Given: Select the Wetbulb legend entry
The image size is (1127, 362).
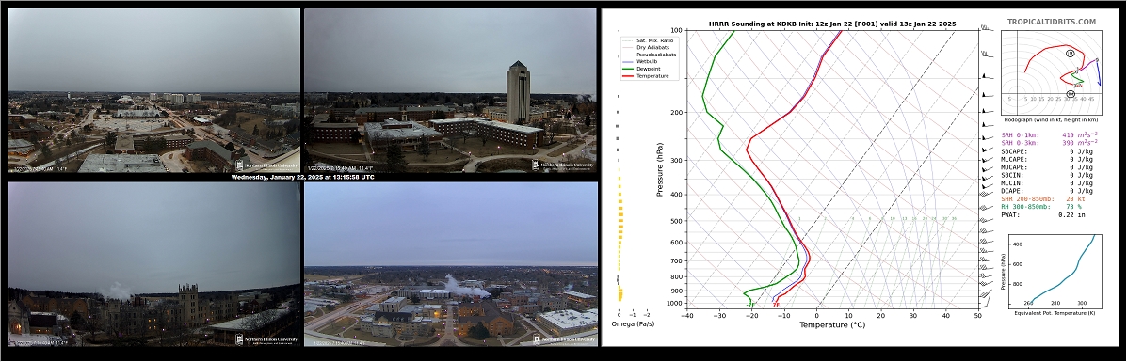Looking at the screenshot, I should tap(642, 62).
